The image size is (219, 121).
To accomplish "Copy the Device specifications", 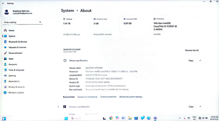I will (191, 61).
